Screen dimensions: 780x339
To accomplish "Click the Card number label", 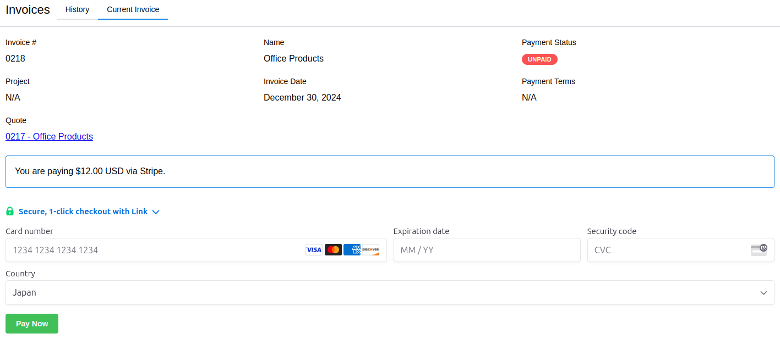I will 29,231.
